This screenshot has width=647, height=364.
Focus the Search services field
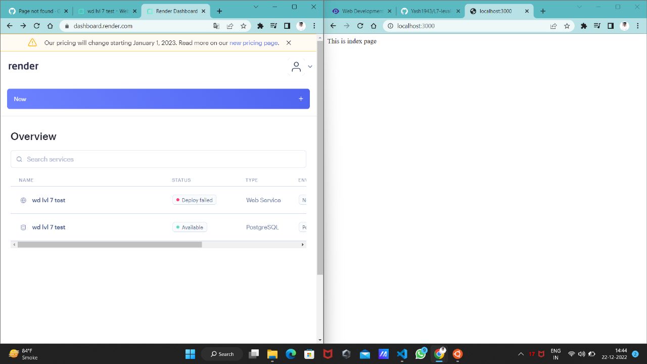[x=158, y=159]
